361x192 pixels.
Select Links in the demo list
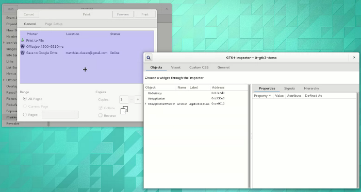click(10, 61)
